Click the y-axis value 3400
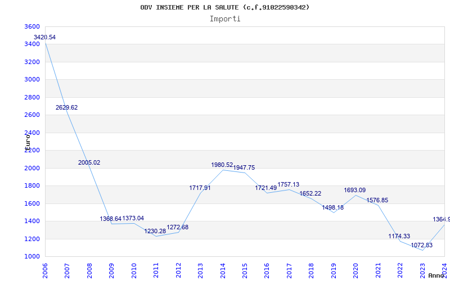Screen dimensions: 450x281 coord(31,44)
